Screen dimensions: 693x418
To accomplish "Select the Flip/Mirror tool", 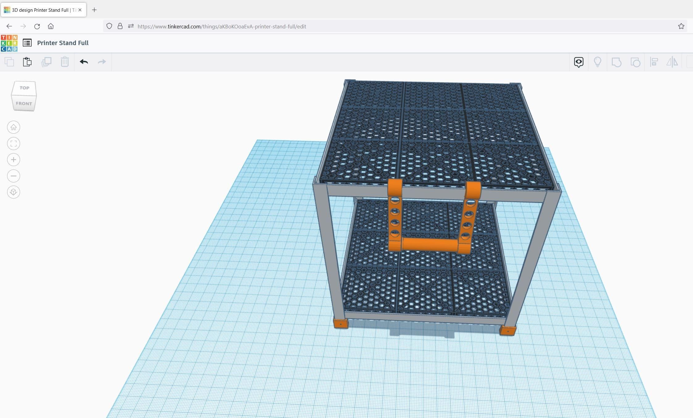I will pos(672,62).
